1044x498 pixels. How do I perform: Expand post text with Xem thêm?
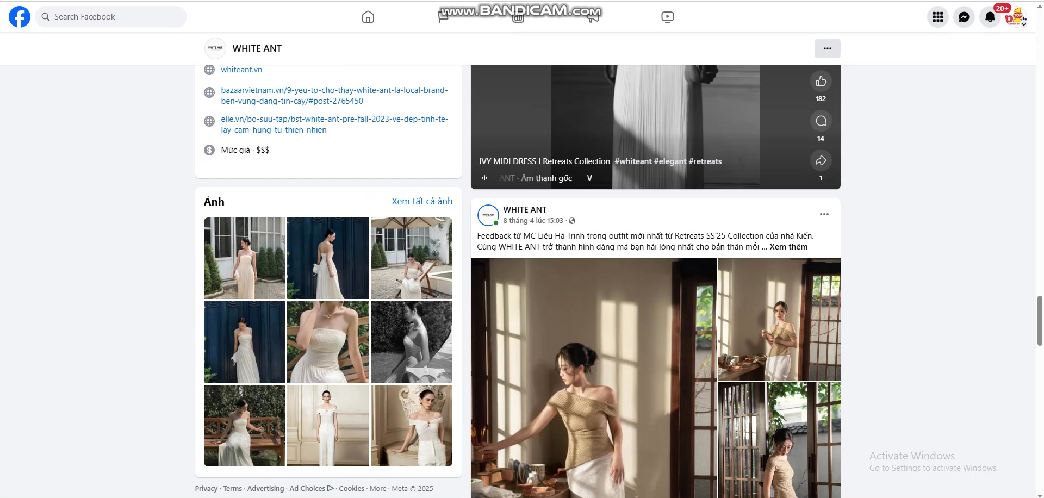point(788,247)
